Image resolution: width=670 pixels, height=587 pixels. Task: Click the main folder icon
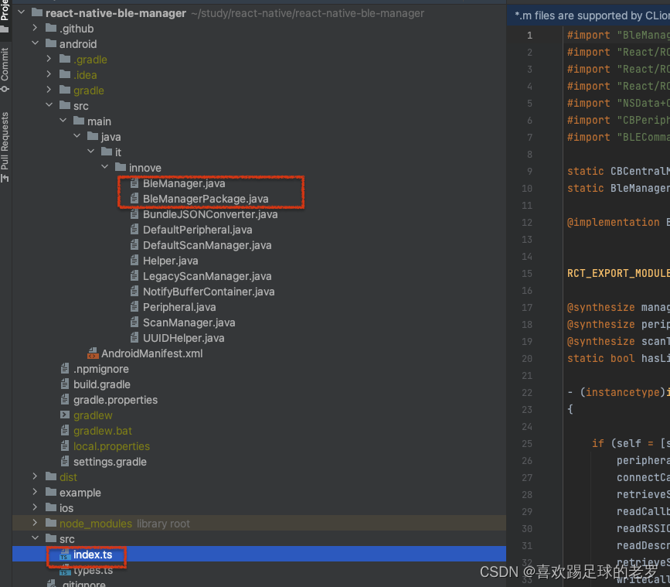79,121
